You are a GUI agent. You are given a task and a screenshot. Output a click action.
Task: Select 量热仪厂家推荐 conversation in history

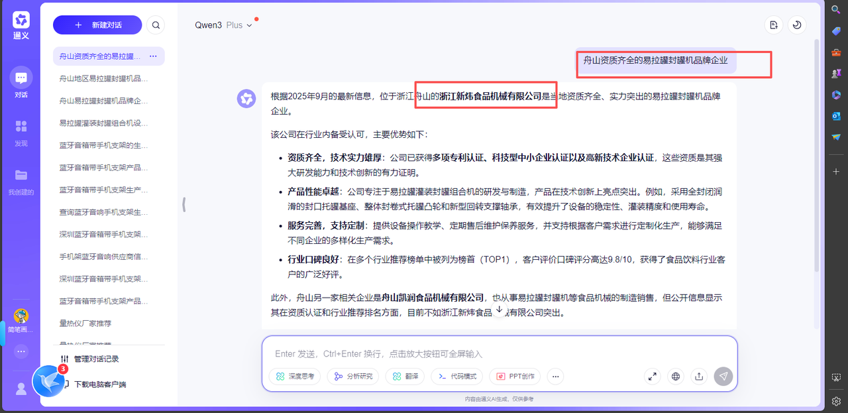pos(85,324)
